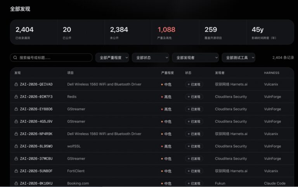The image size is (298, 187).
Task: Click 中危 severity in the FortiClient row
Action: tap(166, 171)
